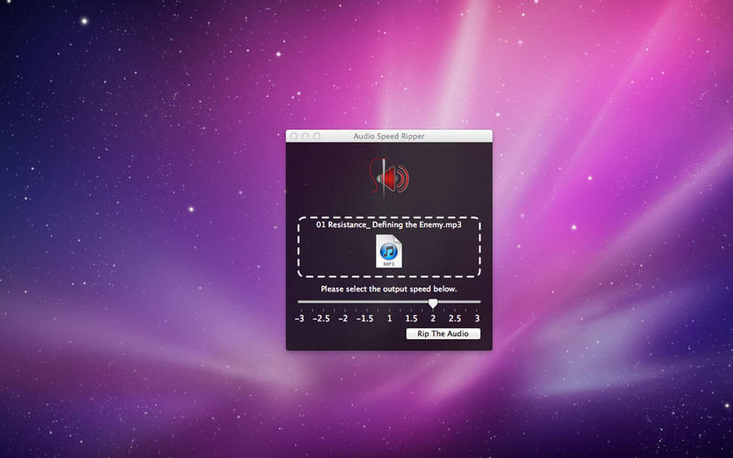Set output speed to -2.5 on slider

322,303
